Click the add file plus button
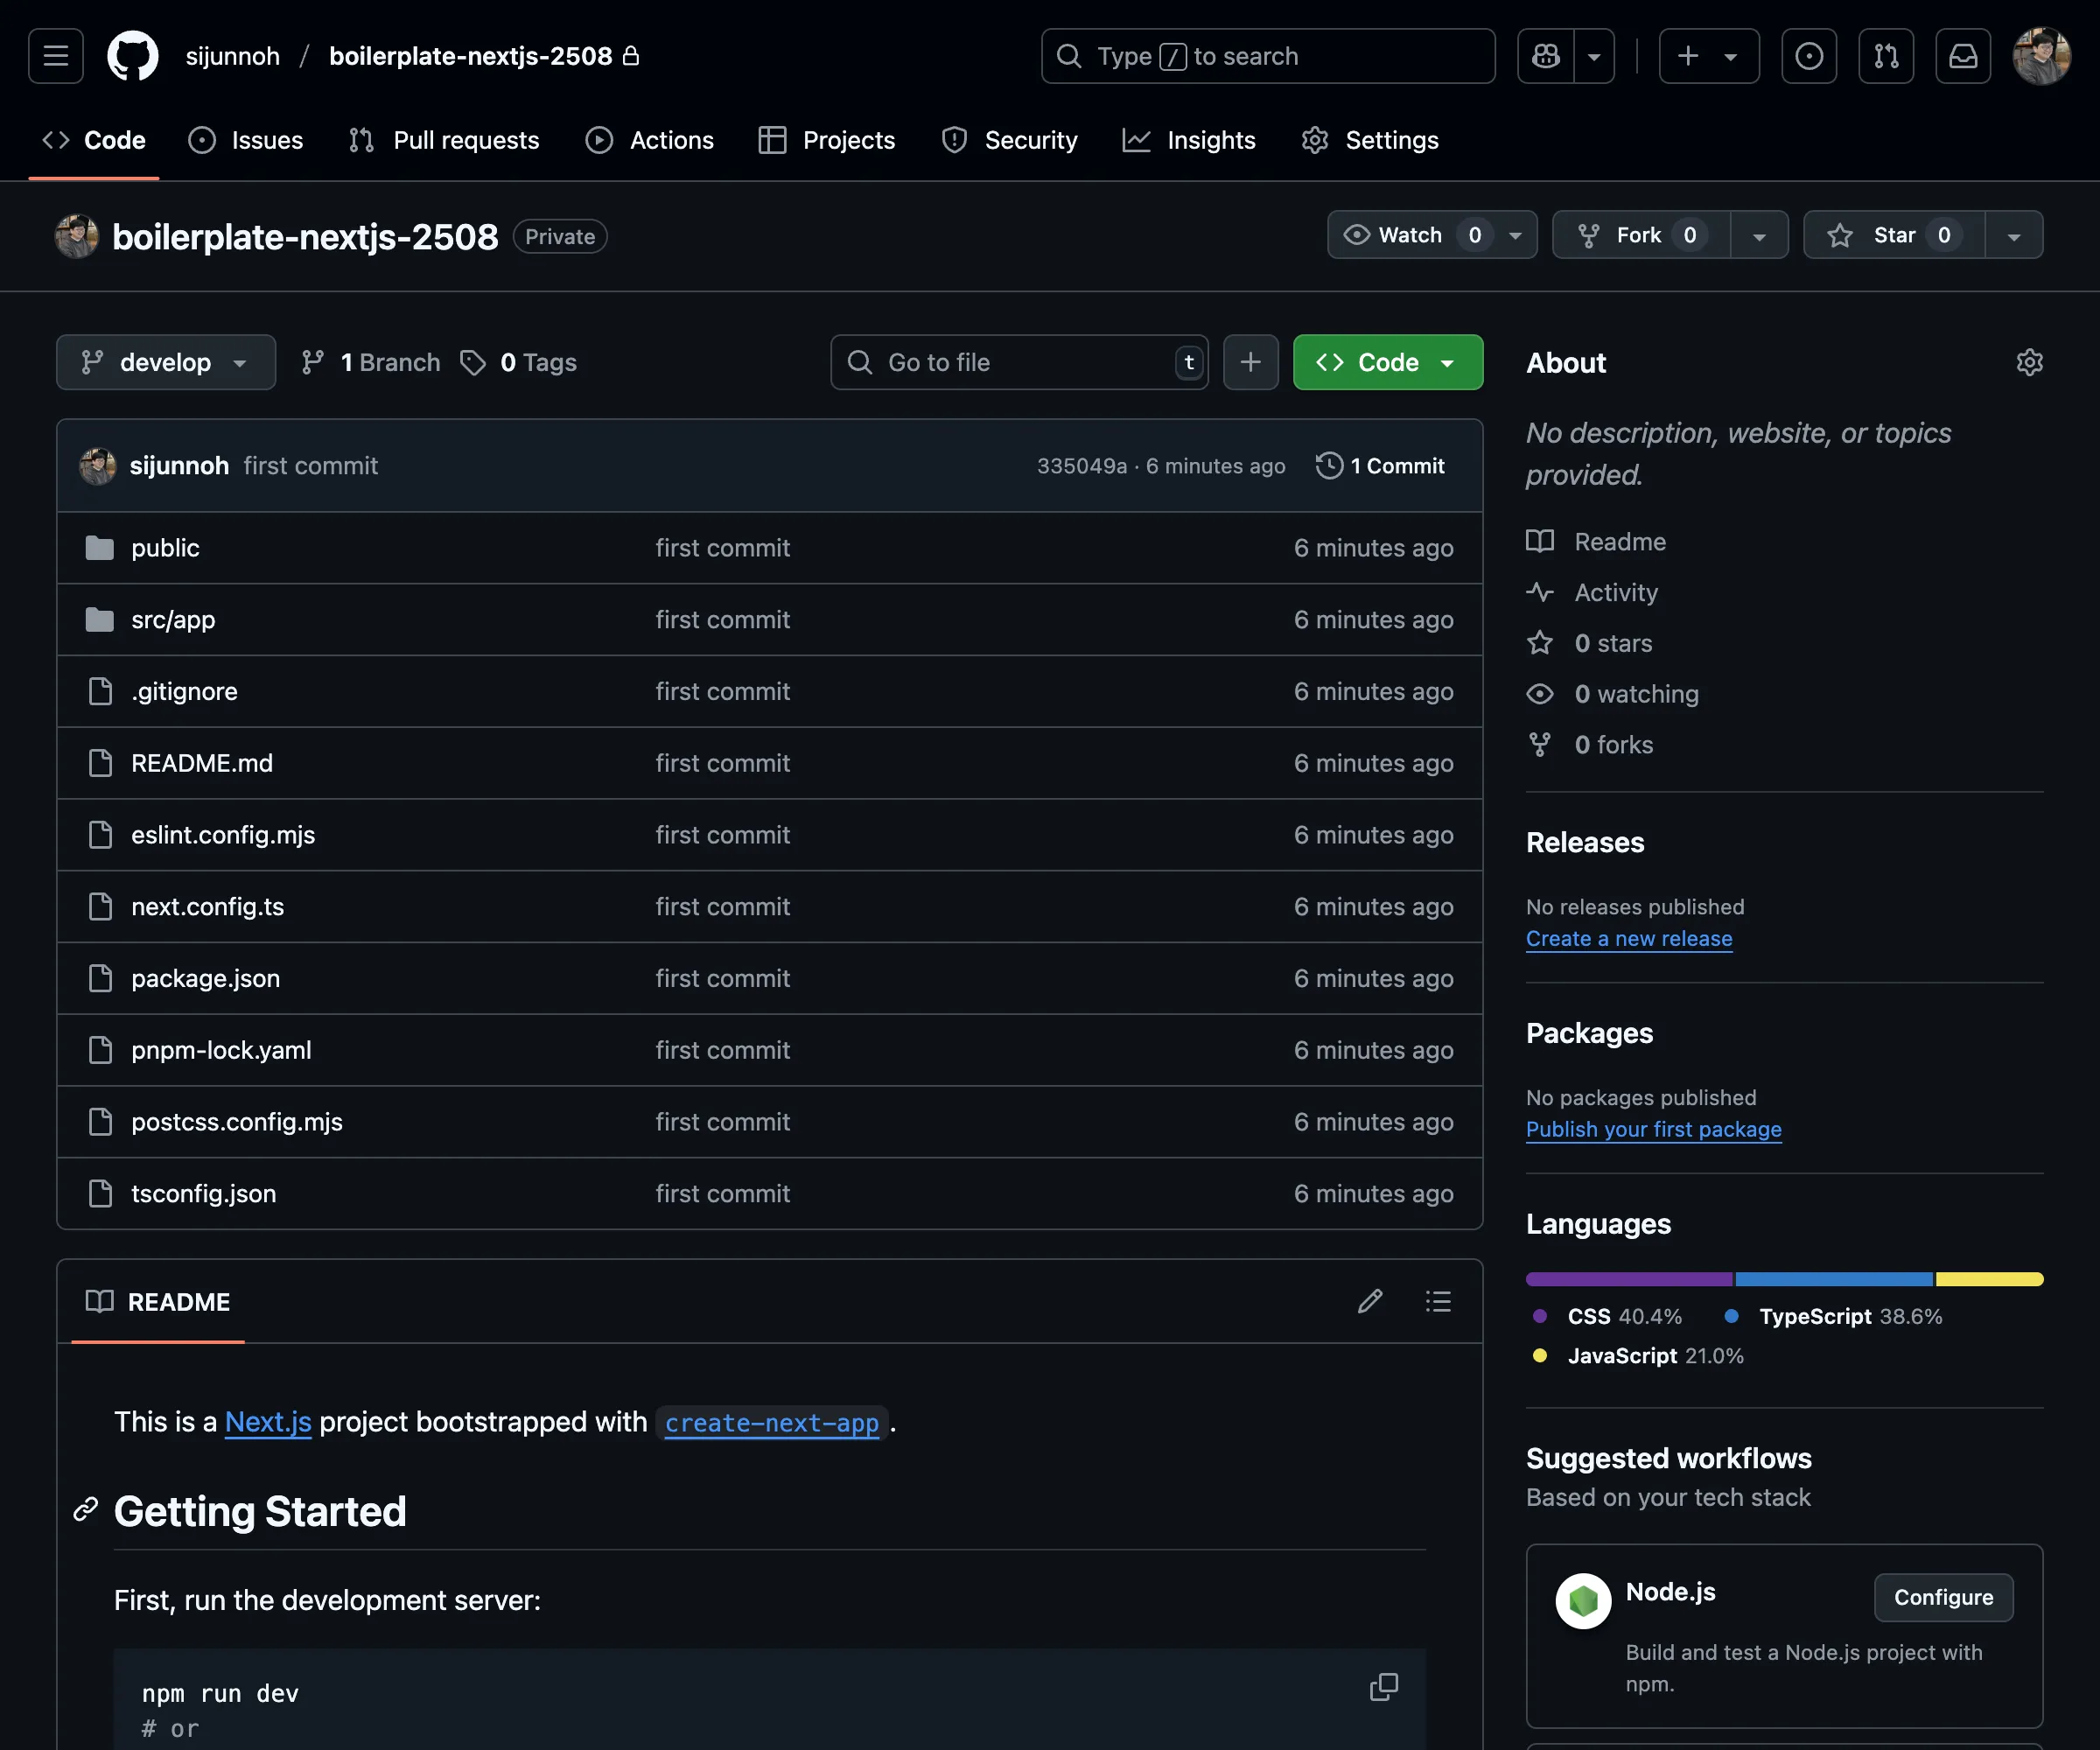 pos(1250,362)
